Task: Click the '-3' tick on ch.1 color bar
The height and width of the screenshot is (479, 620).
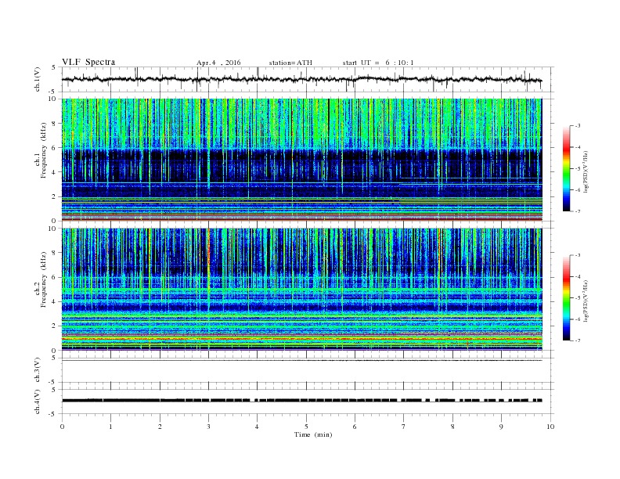Action: click(578, 126)
